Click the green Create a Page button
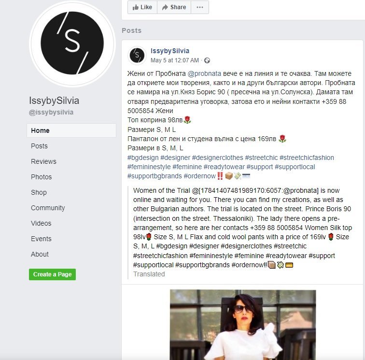This screenshot has height=360, width=365. click(52, 274)
